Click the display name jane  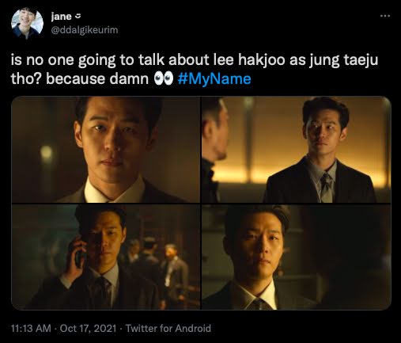tap(61, 17)
